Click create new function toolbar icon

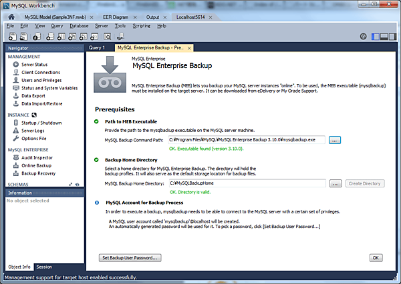(x=94, y=37)
